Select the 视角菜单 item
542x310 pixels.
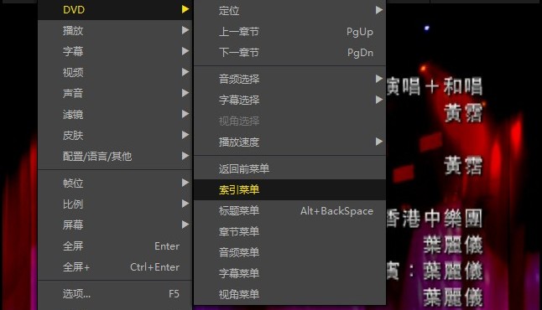click(289, 294)
